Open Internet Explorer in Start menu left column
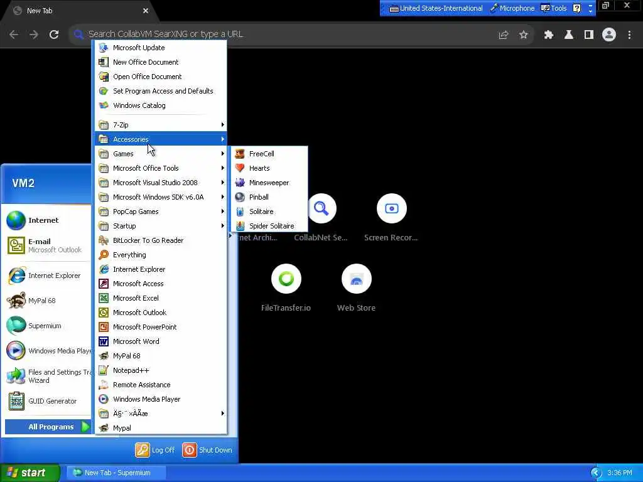643x482 pixels. (48, 276)
